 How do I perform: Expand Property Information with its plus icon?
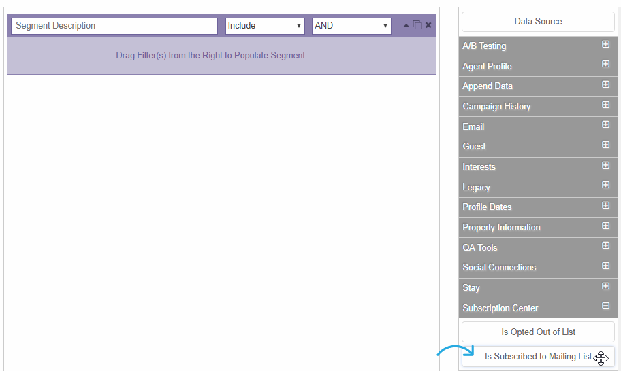(605, 225)
